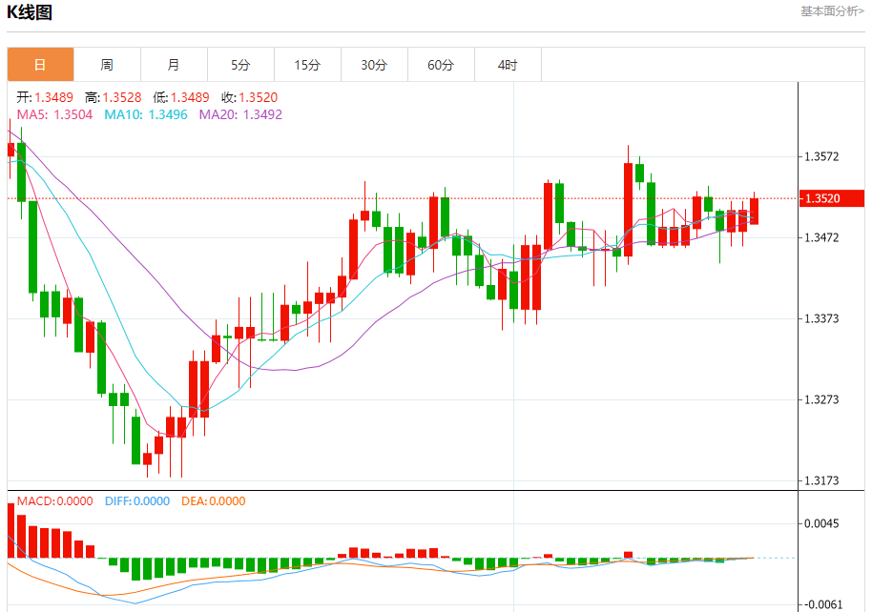The width and height of the screenshot is (872, 612).
Task: Click the MA10: 1.3496 value
Action: (146, 114)
